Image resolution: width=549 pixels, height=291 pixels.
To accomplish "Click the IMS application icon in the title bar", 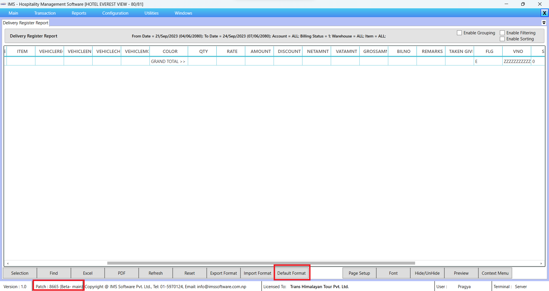I will pyautogui.click(x=4, y=4).
